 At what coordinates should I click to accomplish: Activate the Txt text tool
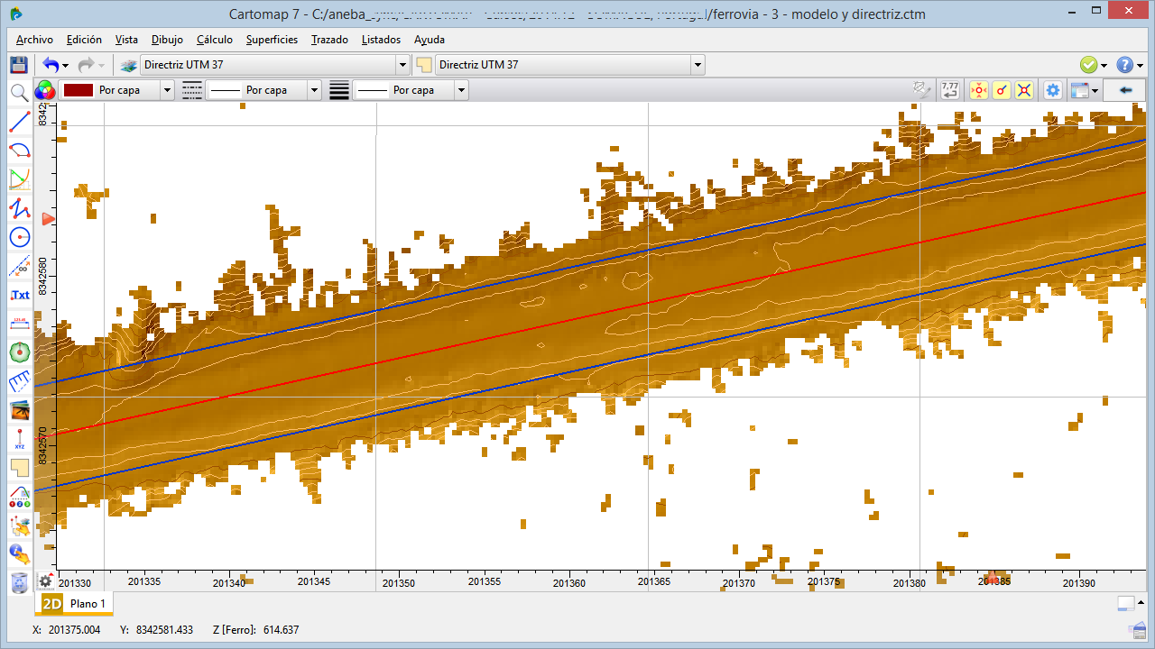coord(18,296)
